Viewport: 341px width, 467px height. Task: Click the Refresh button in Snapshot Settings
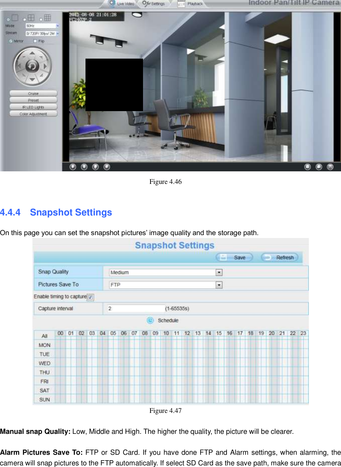(x=279, y=257)
